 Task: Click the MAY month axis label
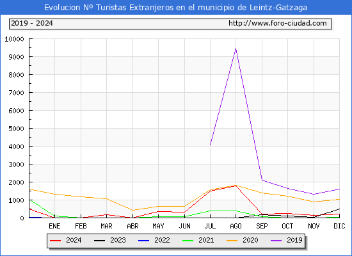[x=158, y=226]
